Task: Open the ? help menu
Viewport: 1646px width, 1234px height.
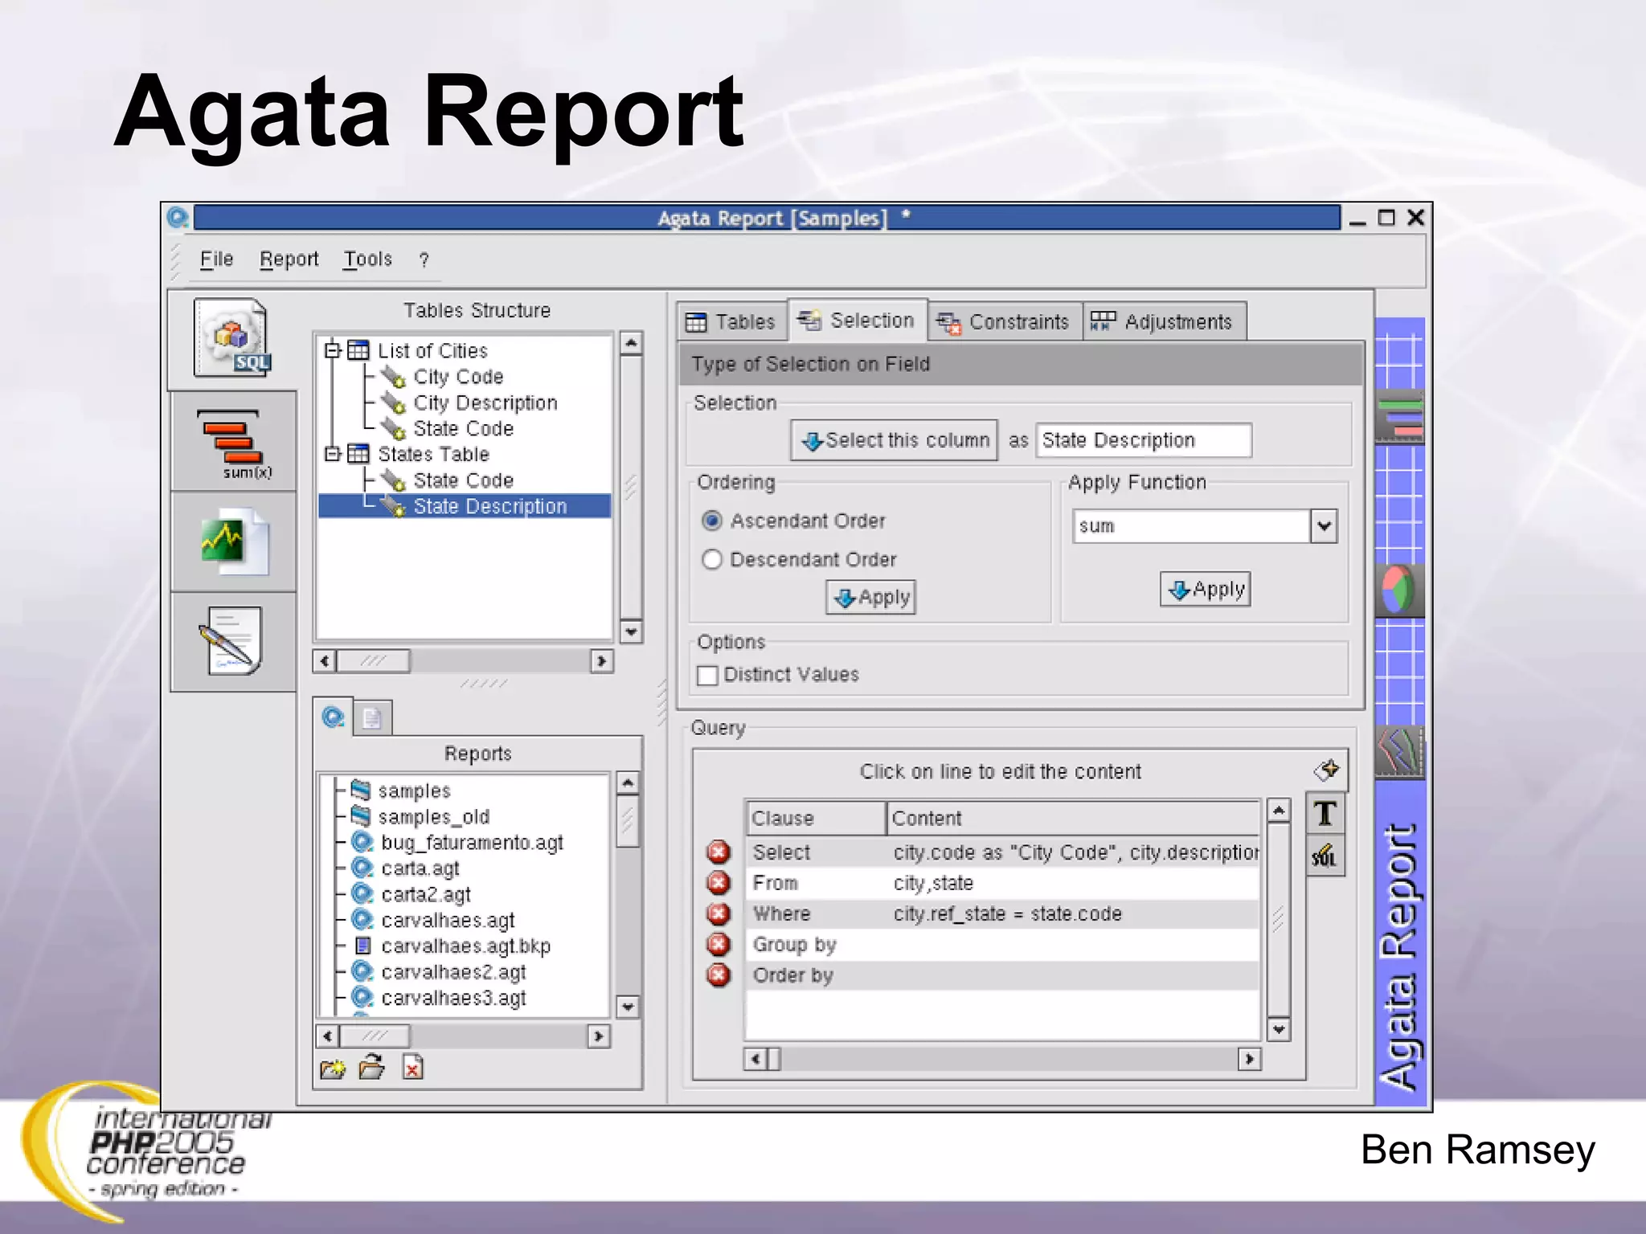Action: (424, 259)
